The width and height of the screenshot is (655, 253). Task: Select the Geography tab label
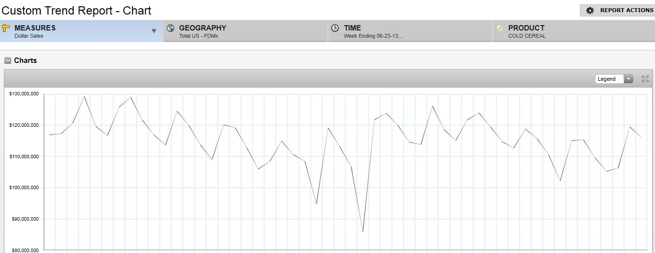pyautogui.click(x=202, y=28)
